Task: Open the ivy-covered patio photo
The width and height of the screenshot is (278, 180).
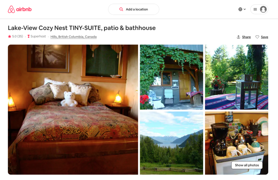Action: [x=172, y=77]
